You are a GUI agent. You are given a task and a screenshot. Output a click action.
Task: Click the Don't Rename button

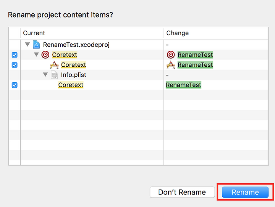pos(182,192)
